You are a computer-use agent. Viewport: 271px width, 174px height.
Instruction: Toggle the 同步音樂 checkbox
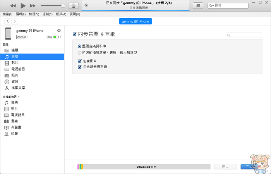point(75,34)
